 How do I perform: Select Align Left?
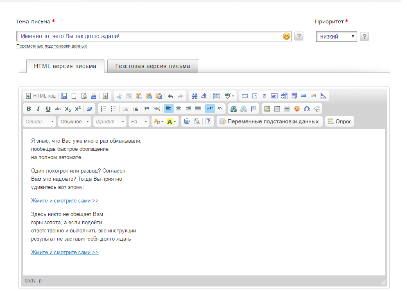(168, 109)
